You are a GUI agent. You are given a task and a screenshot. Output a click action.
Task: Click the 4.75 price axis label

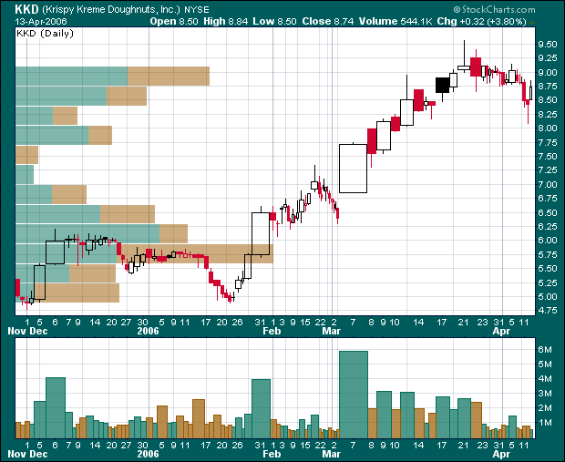coord(547,311)
